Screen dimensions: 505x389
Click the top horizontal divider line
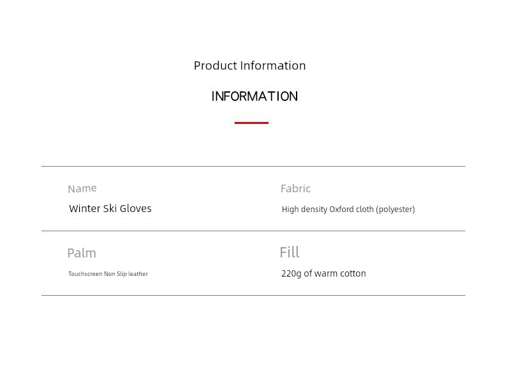pyautogui.click(x=253, y=167)
